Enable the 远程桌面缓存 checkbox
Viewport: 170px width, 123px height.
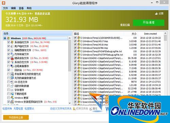[x=8, y=66]
